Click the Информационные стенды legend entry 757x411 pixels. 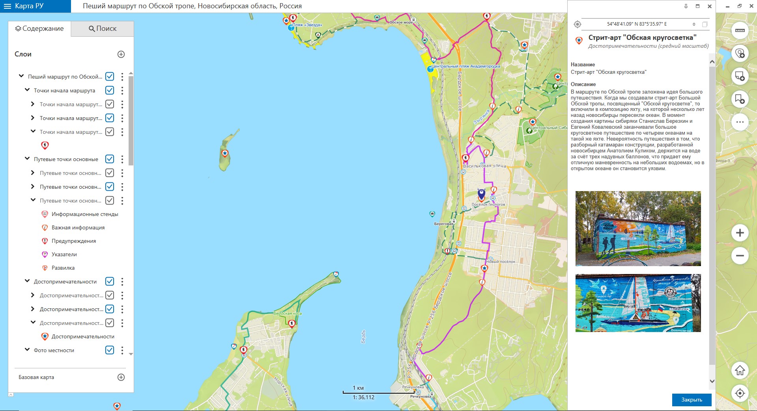(85, 214)
